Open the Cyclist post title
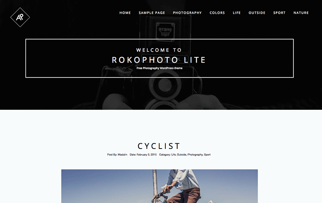 point(159,146)
